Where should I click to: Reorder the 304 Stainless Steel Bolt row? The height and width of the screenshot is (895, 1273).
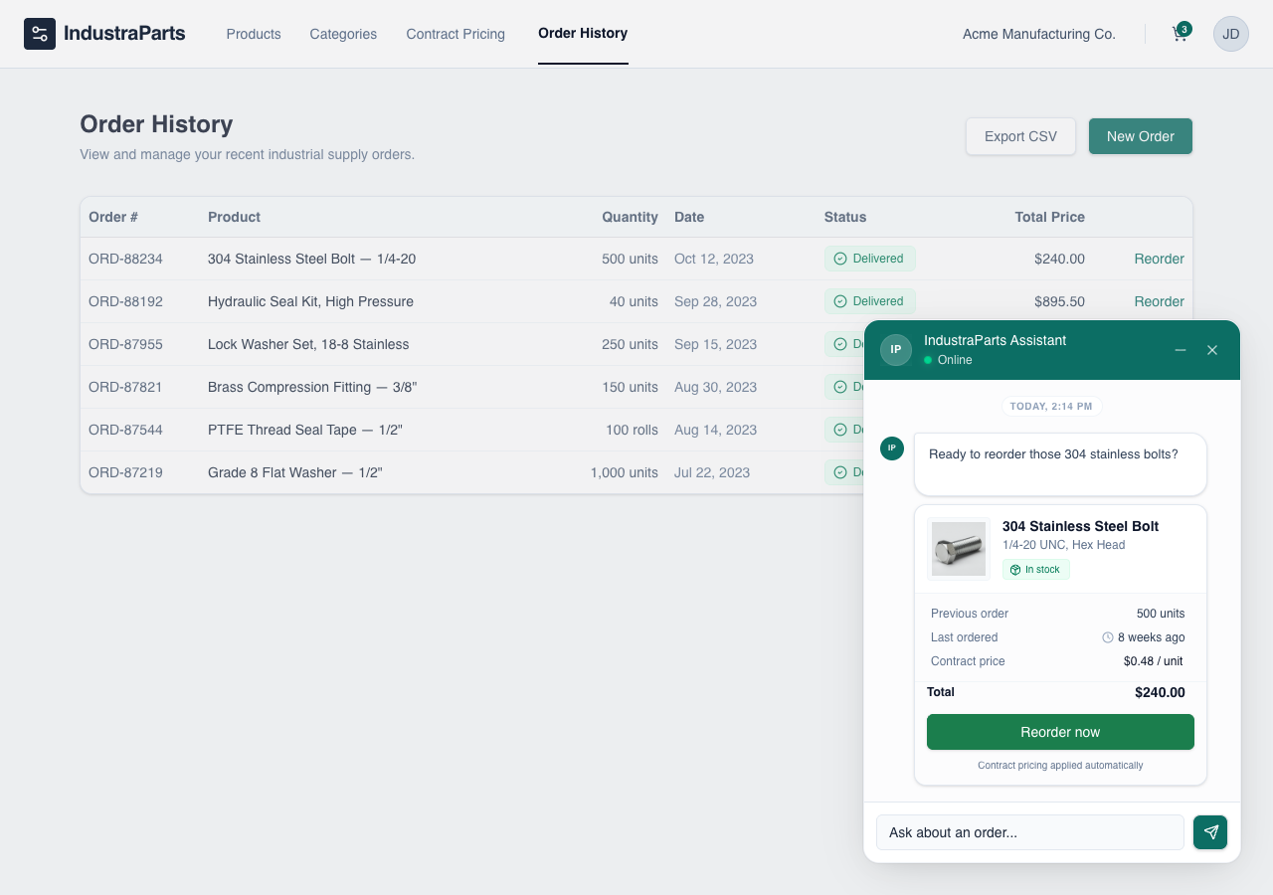[1159, 259]
